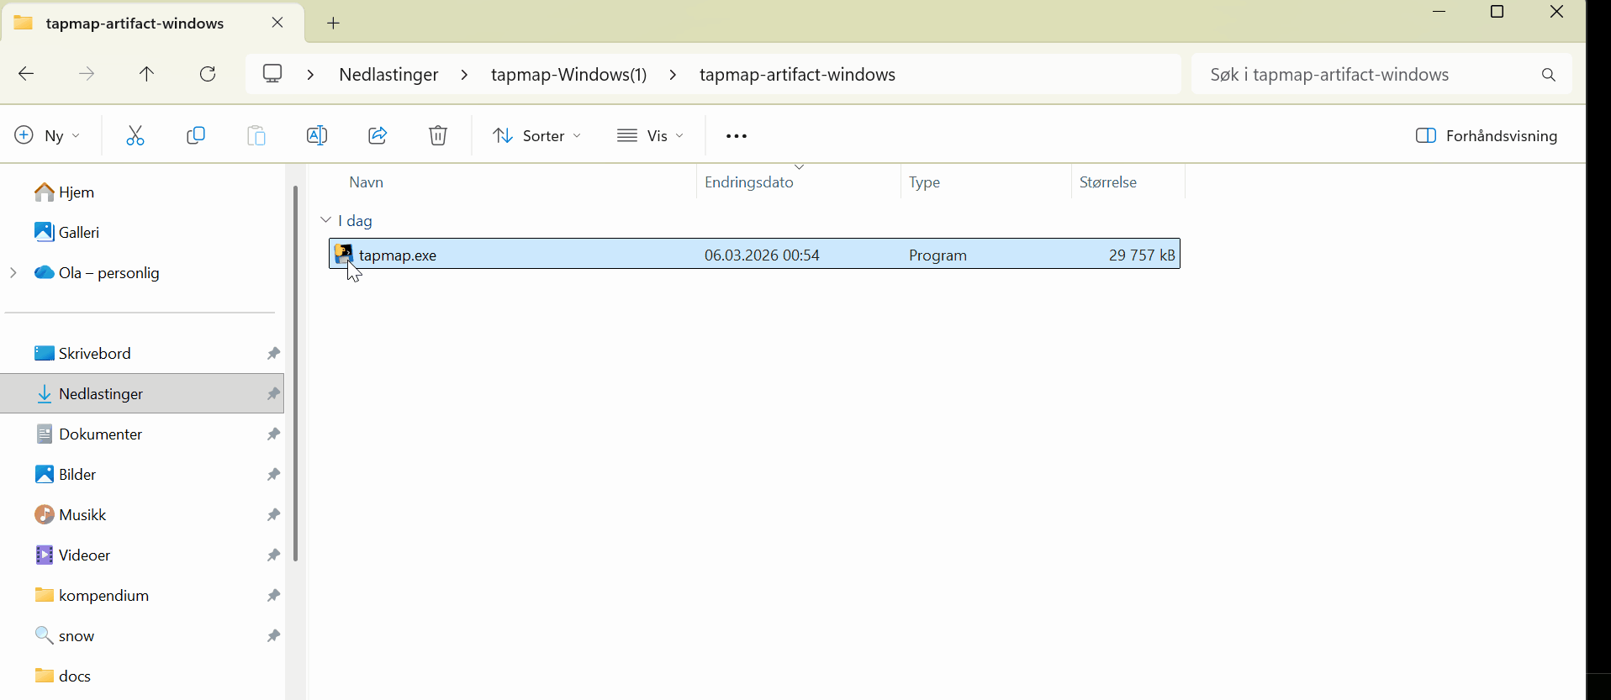This screenshot has height=700, width=1611.
Task: Click the This PC monitor icon in address bar
Action: (x=272, y=73)
